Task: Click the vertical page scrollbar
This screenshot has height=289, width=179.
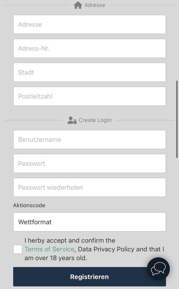Action: click(177, 119)
